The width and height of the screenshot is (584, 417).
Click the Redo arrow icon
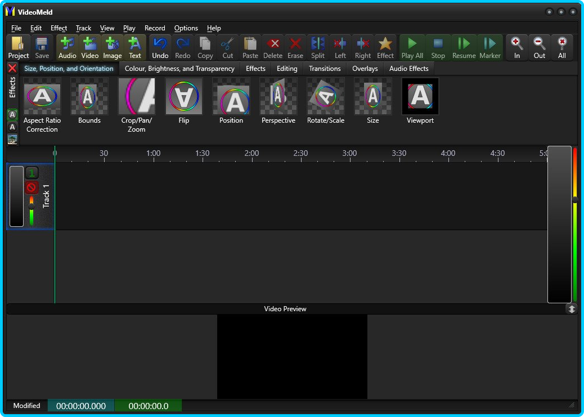click(182, 48)
